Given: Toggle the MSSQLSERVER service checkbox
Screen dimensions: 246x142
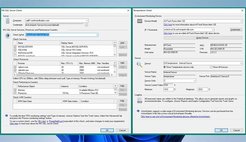Looking at the screenshot, I should tap(15, 47).
